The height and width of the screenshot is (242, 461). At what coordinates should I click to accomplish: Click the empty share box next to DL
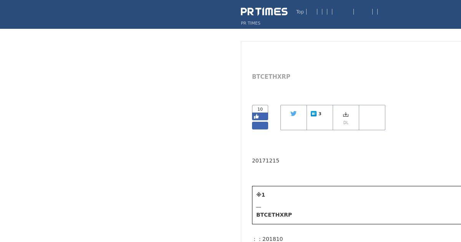(372, 118)
